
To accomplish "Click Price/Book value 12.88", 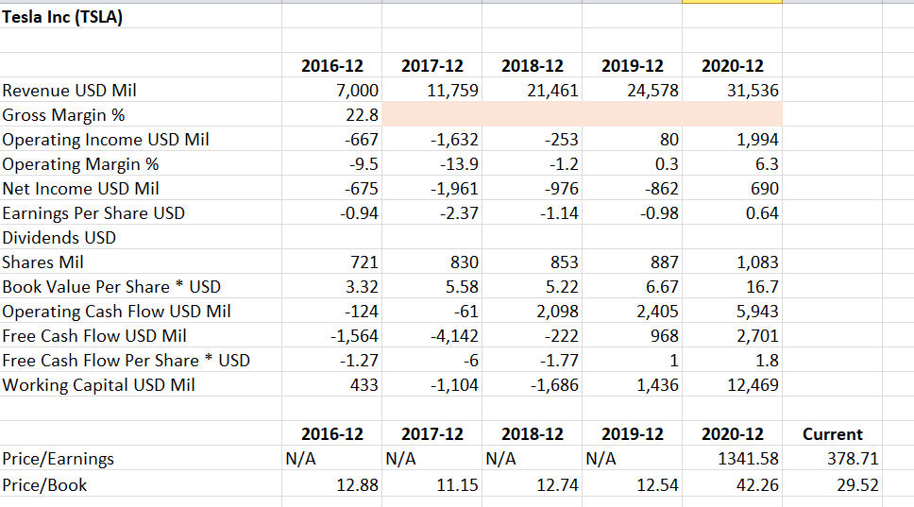I will pyautogui.click(x=357, y=485).
